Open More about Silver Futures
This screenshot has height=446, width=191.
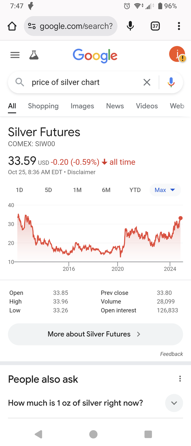(95, 334)
